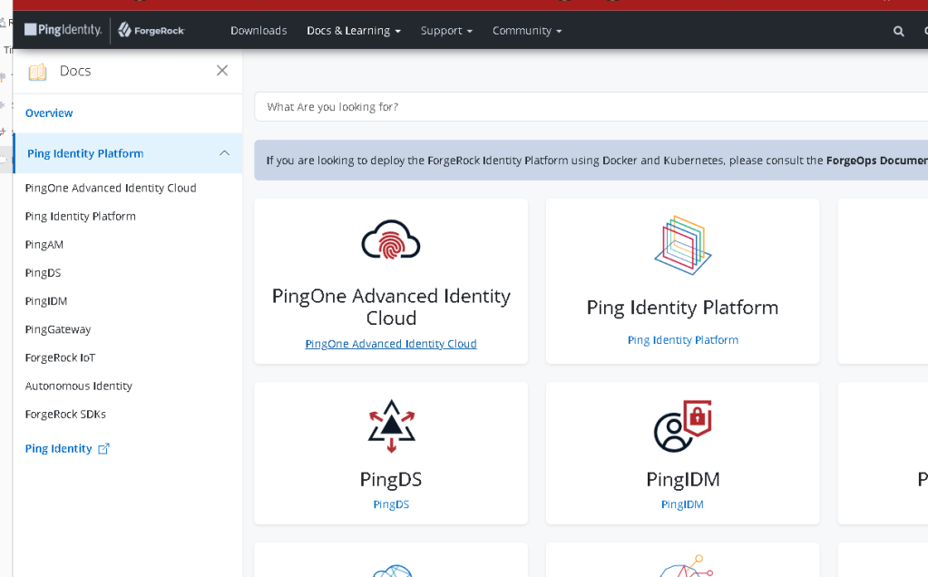Image resolution: width=928 pixels, height=577 pixels.
Task: Select PingIDM in the sidebar
Action: pyautogui.click(x=46, y=301)
